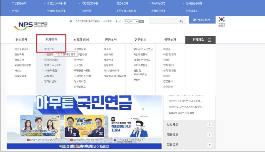Click in the site search input field
Viewport: 265px width, 152px height.
(164, 21)
